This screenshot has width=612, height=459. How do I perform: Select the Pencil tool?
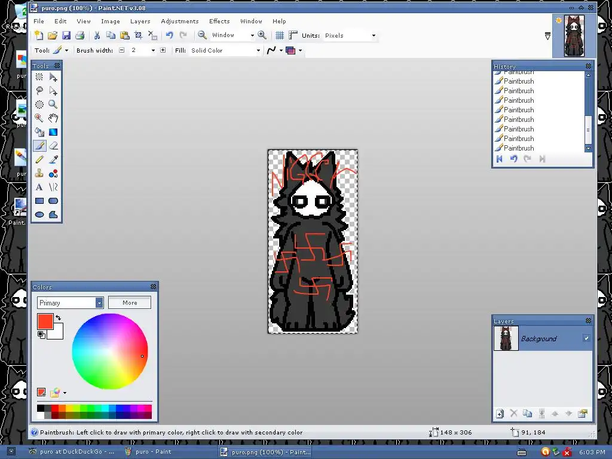[x=39, y=159]
